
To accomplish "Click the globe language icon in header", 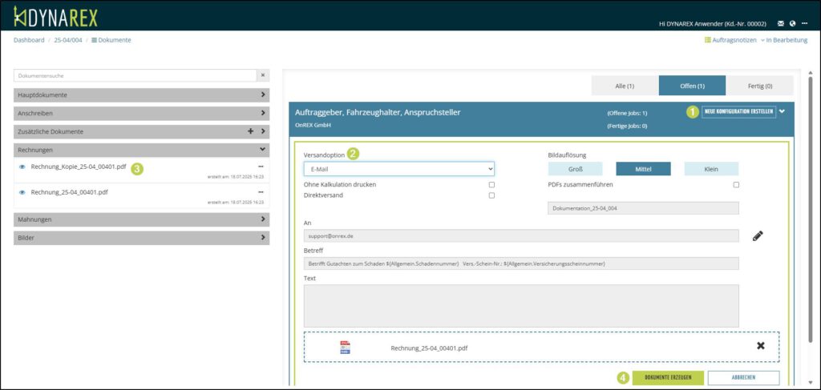I will [x=792, y=23].
